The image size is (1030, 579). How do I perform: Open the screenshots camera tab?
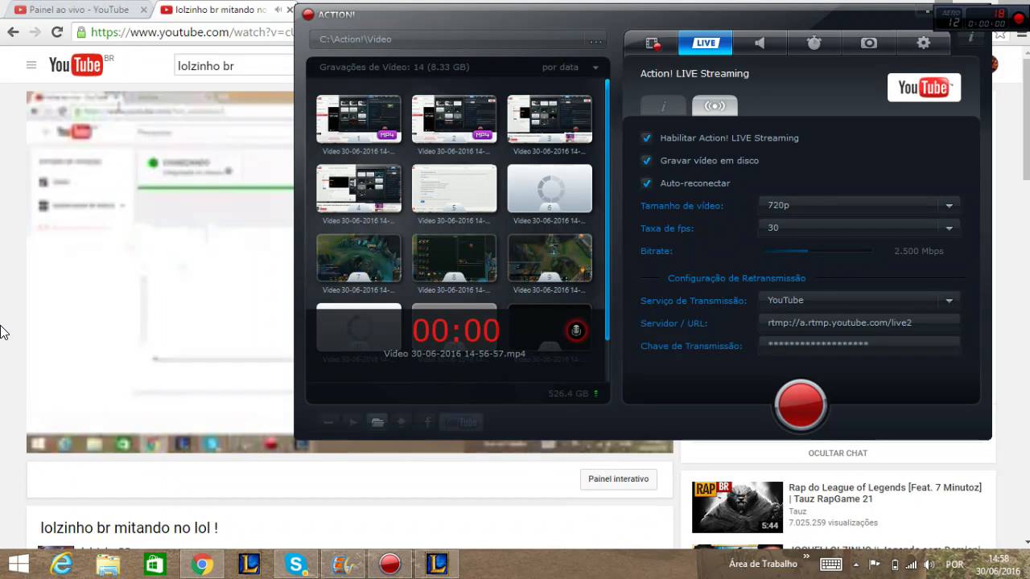[x=869, y=43]
